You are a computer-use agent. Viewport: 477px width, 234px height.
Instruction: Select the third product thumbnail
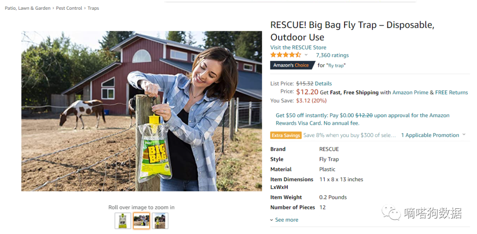[160, 221]
